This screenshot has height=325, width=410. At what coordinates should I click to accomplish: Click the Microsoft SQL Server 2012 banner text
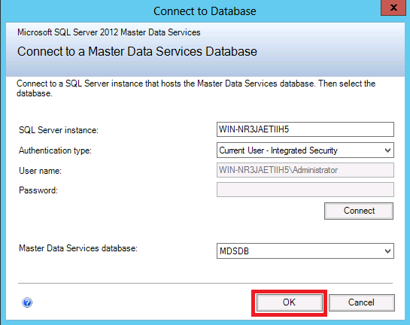click(x=109, y=32)
